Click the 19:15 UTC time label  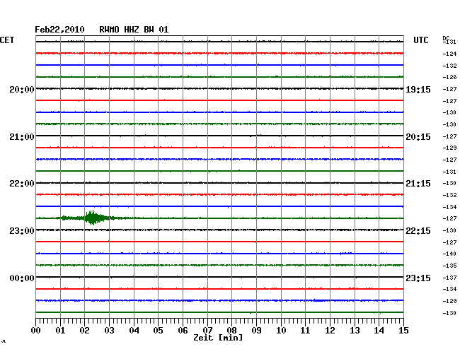tap(418, 89)
